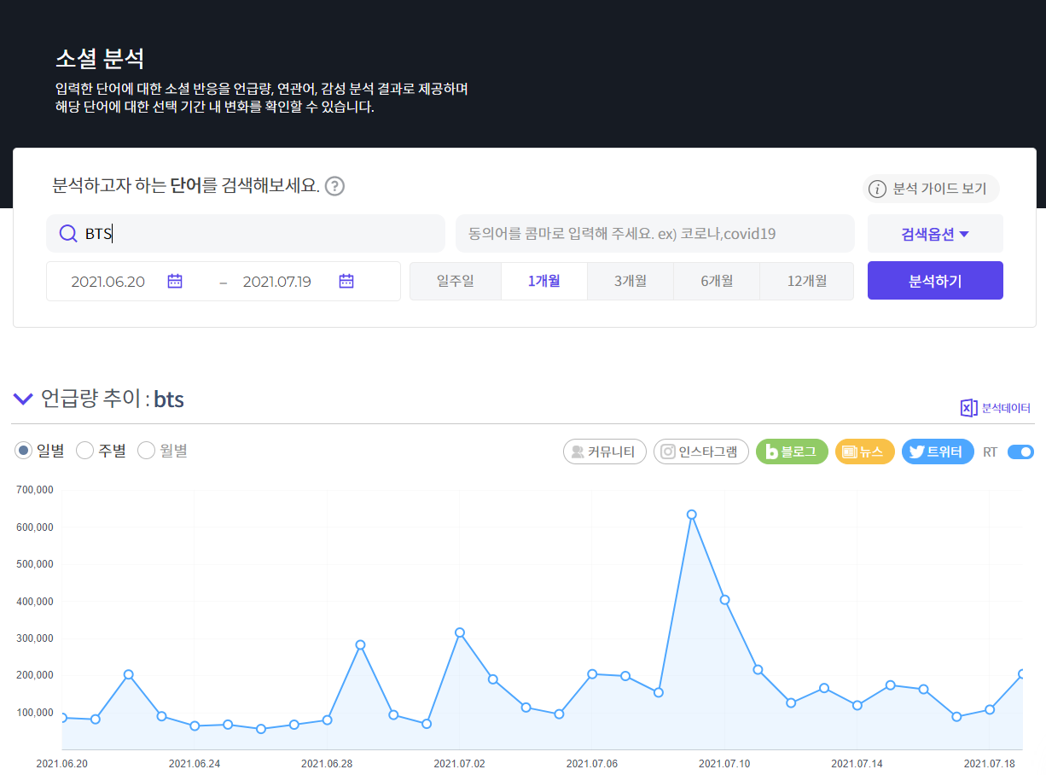The image size is (1046, 775).
Task: Click the chart peak point above 600,000
Action: 692,515
